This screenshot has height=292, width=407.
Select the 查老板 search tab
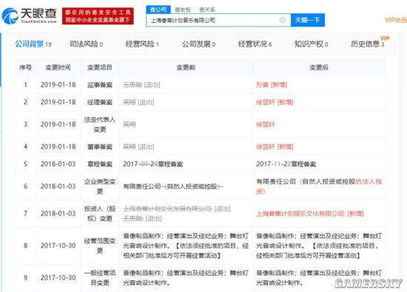183,10
